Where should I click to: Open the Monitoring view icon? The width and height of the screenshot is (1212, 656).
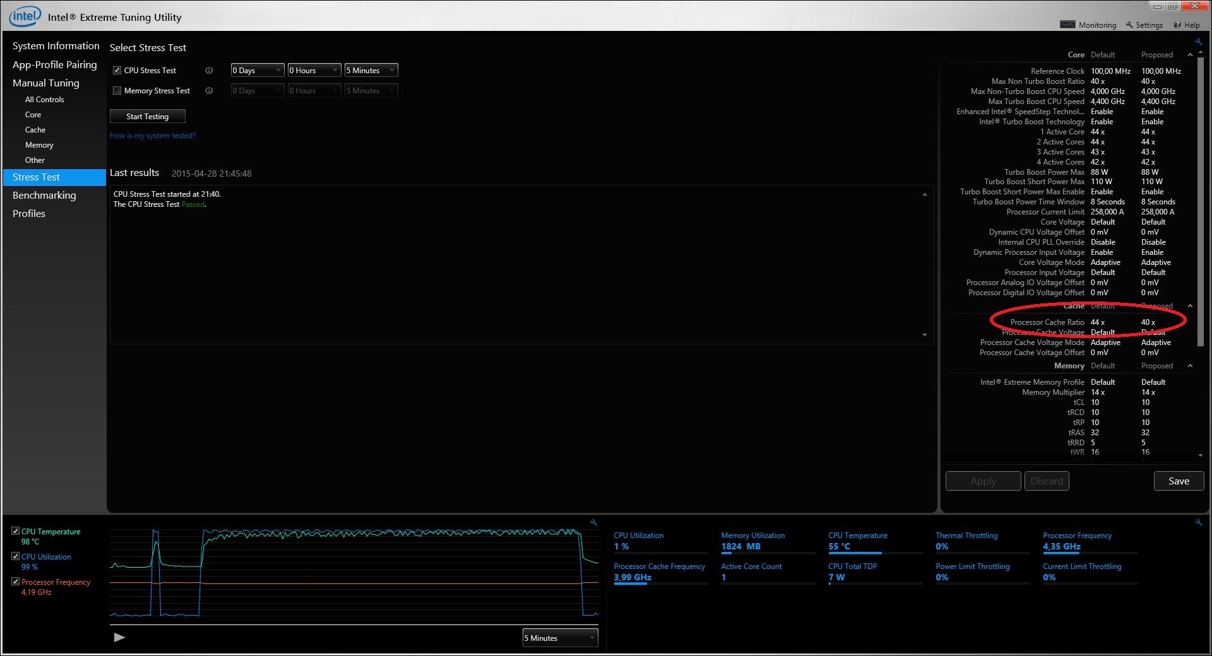pyautogui.click(x=1067, y=25)
